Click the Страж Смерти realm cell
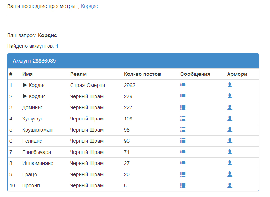The width and height of the screenshot is (270, 197). pos(87,85)
